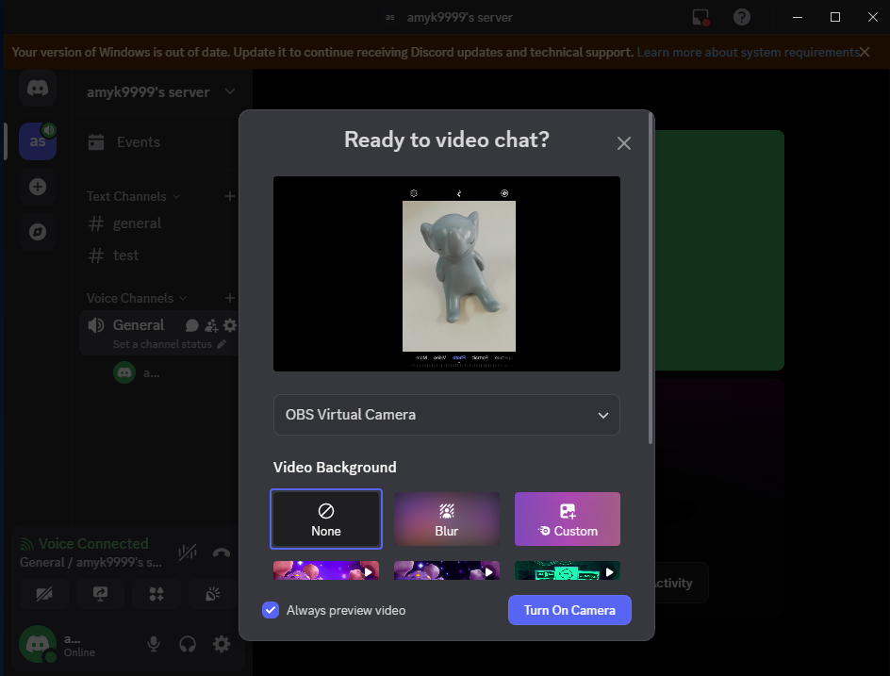
Task: Open General voice channel chat bubble
Action: pos(191,325)
